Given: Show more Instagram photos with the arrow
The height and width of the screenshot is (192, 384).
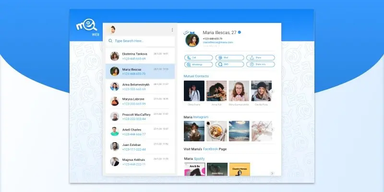Looking at the screenshot, I should click(x=272, y=129).
